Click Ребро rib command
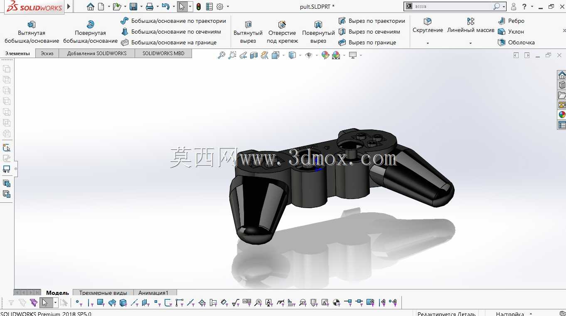Screen dimensions: 566x316 [x=511, y=21]
